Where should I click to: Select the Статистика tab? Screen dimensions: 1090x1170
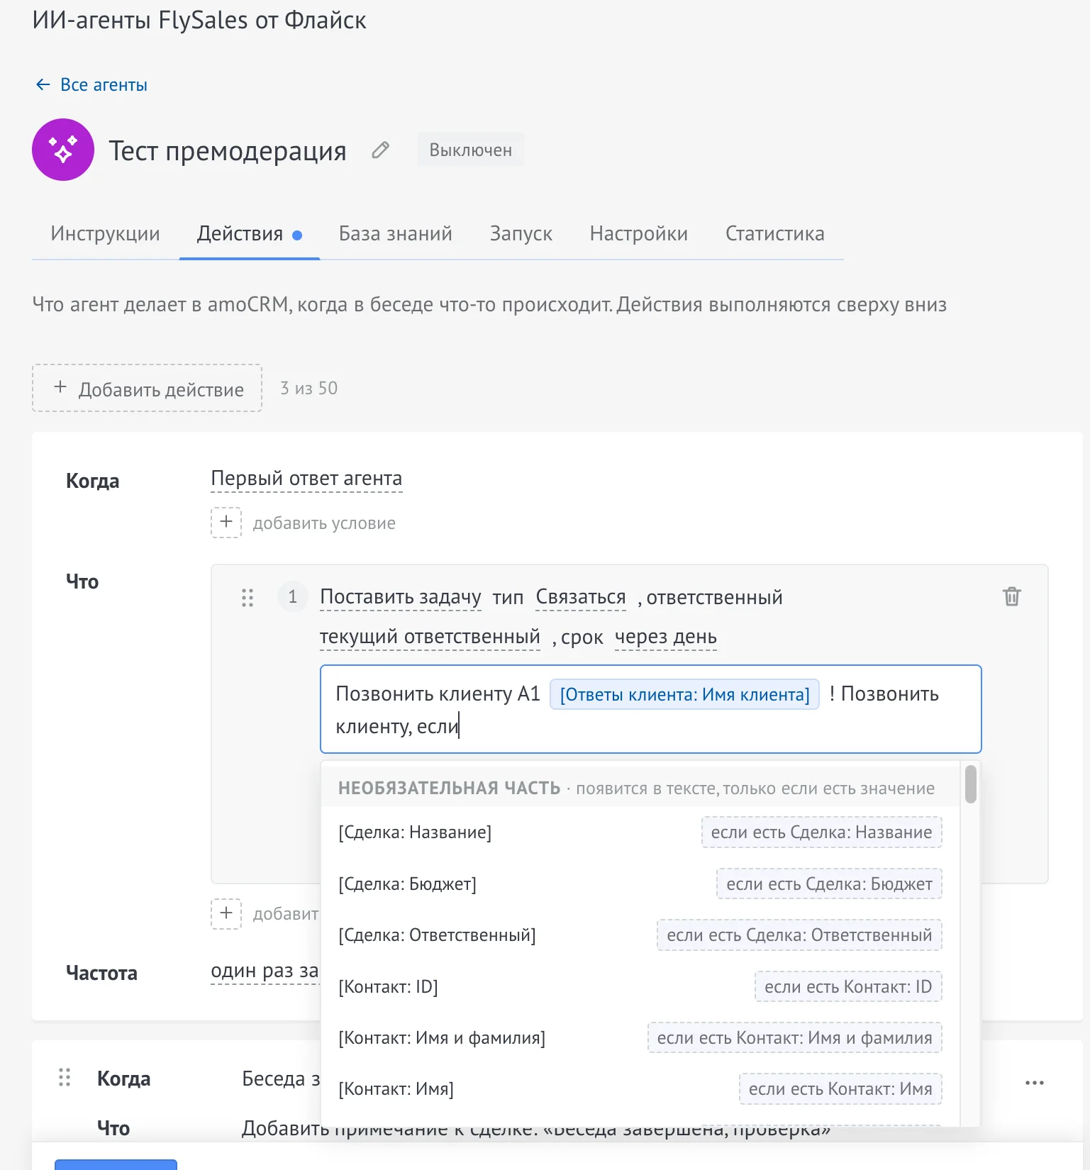point(775,234)
